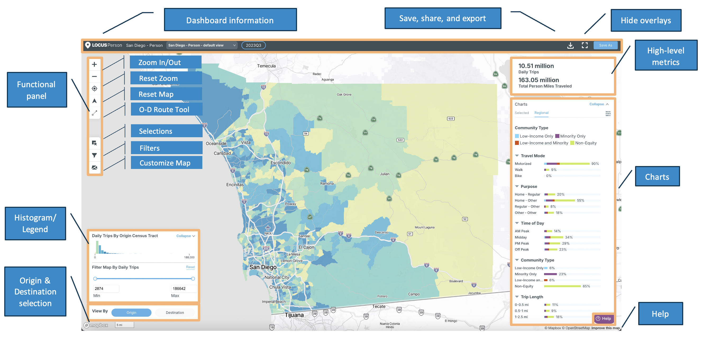Hide overlays with fullscreen icon
Image resolution: width=702 pixels, height=340 pixels.
click(585, 45)
